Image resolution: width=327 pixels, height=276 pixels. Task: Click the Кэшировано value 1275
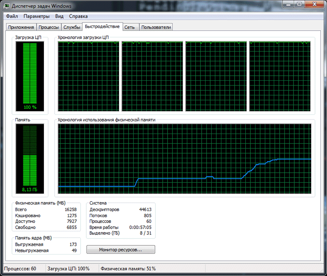click(x=72, y=216)
